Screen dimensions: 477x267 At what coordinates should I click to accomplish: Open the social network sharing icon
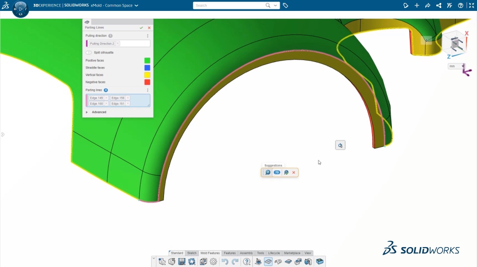[x=439, y=5]
